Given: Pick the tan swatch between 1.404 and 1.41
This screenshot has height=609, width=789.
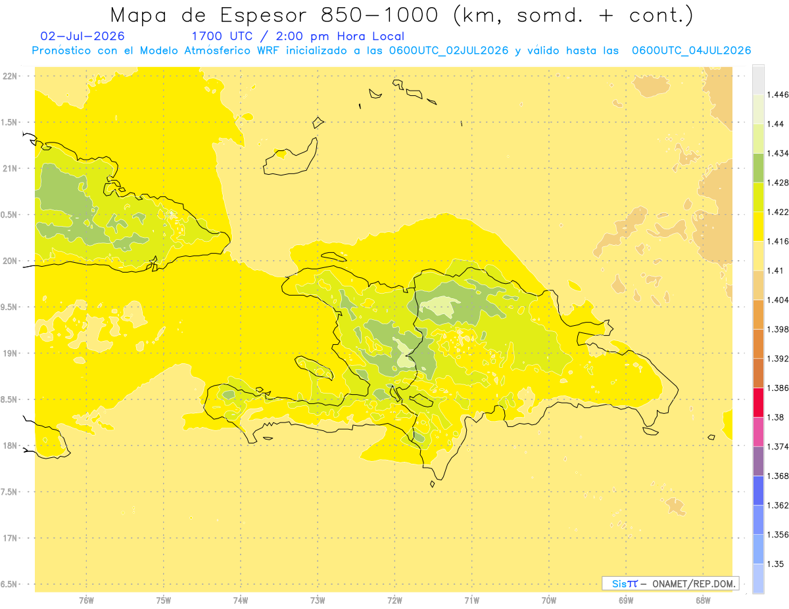Looking at the screenshot, I should [758, 285].
